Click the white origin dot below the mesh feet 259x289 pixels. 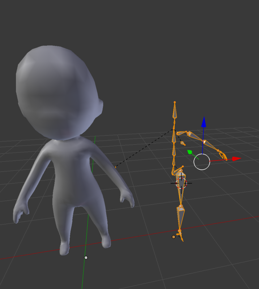(x=86, y=258)
